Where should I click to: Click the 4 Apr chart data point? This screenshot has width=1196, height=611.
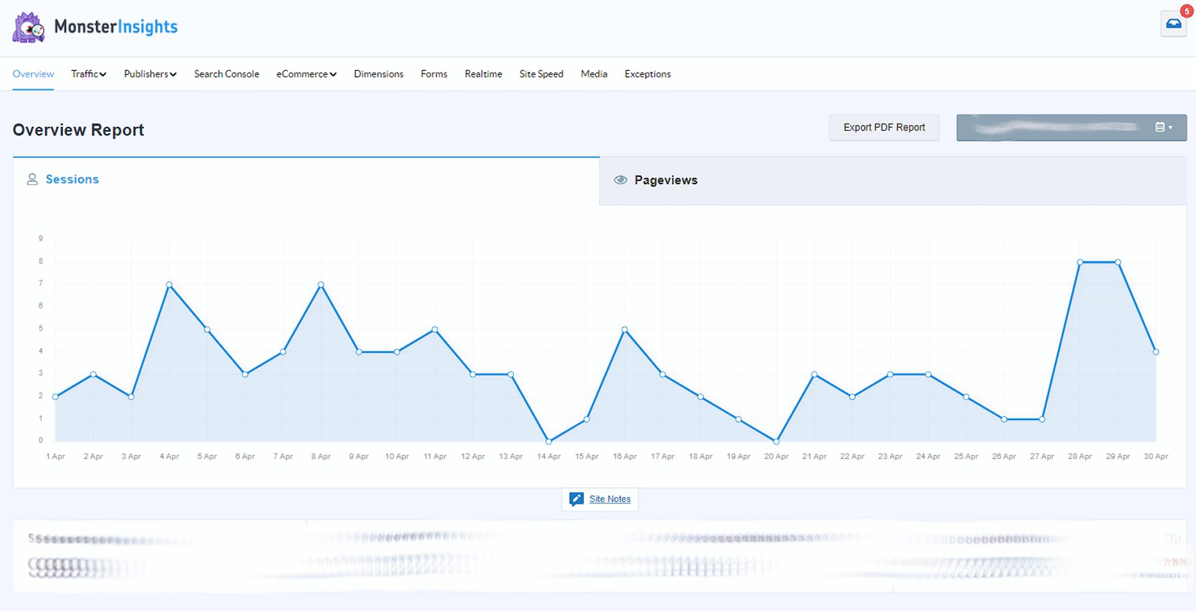[x=169, y=285]
